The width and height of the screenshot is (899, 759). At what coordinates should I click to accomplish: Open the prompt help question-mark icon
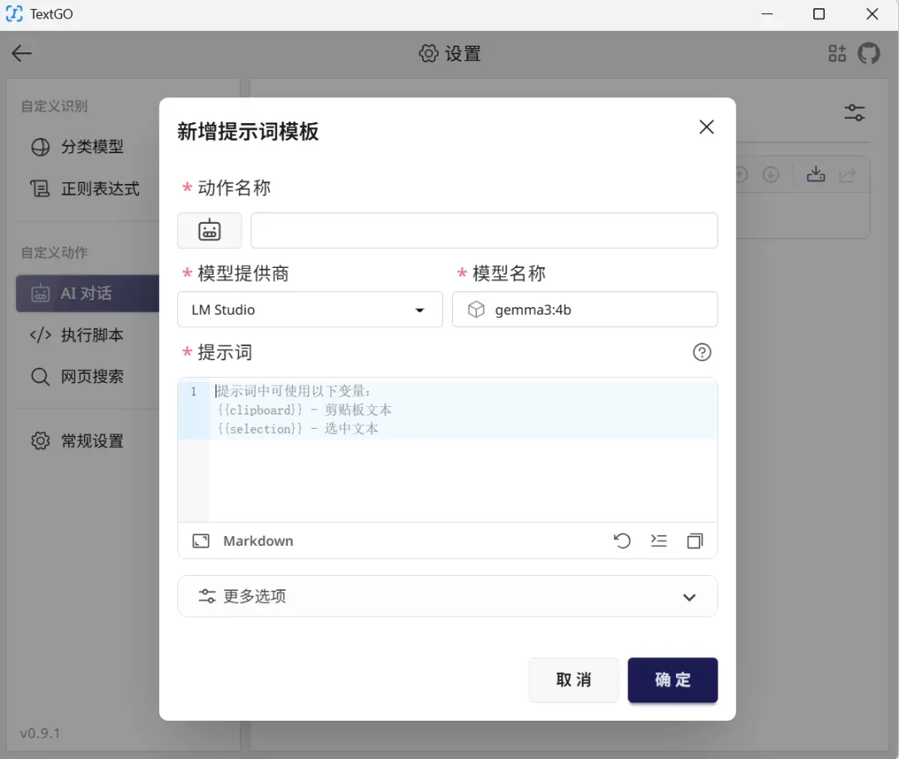pyautogui.click(x=702, y=352)
